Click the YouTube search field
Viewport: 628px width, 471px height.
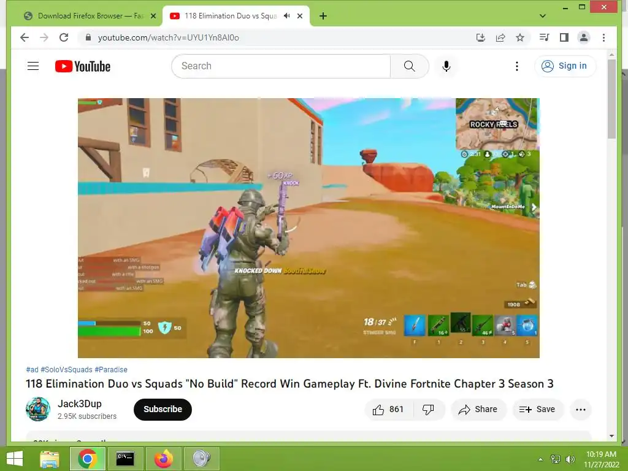tap(281, 66)
